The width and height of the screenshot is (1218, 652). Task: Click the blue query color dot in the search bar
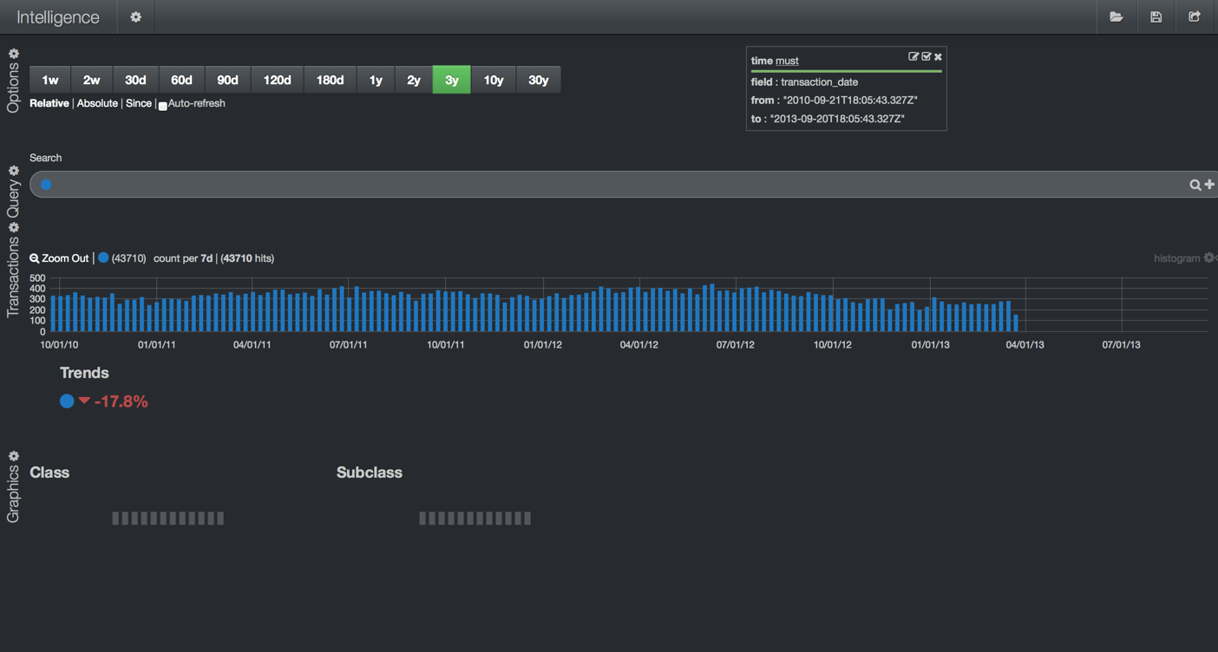point(46,185)
